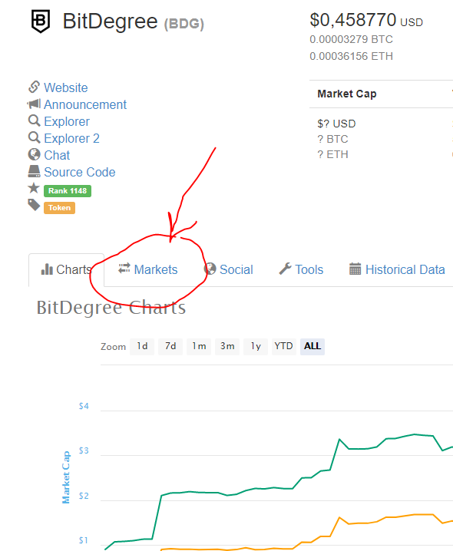Click the $4 axis label on chart
This screenshot has height=551, width=453.
pyautogui.click(x=84, y=406)
